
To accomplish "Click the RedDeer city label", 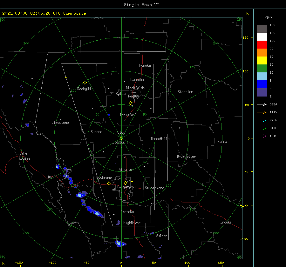I will click(x=135, y=96).
